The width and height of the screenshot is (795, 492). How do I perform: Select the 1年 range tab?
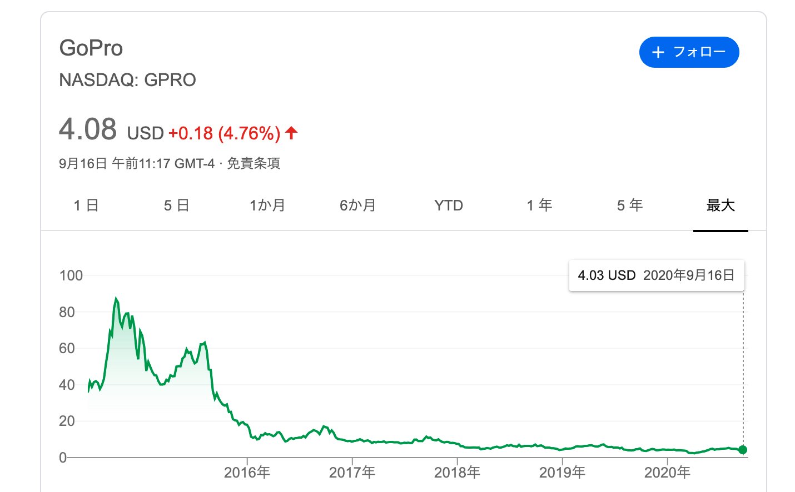[x=539, y=205]
